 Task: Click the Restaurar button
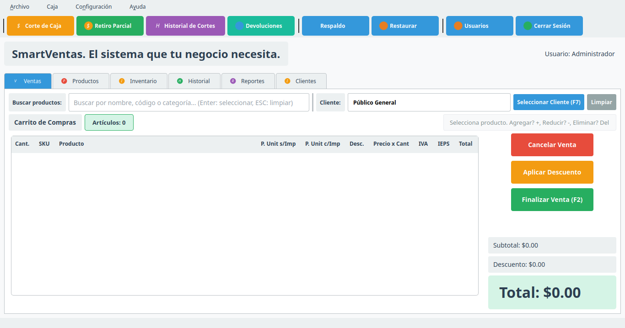405,26
